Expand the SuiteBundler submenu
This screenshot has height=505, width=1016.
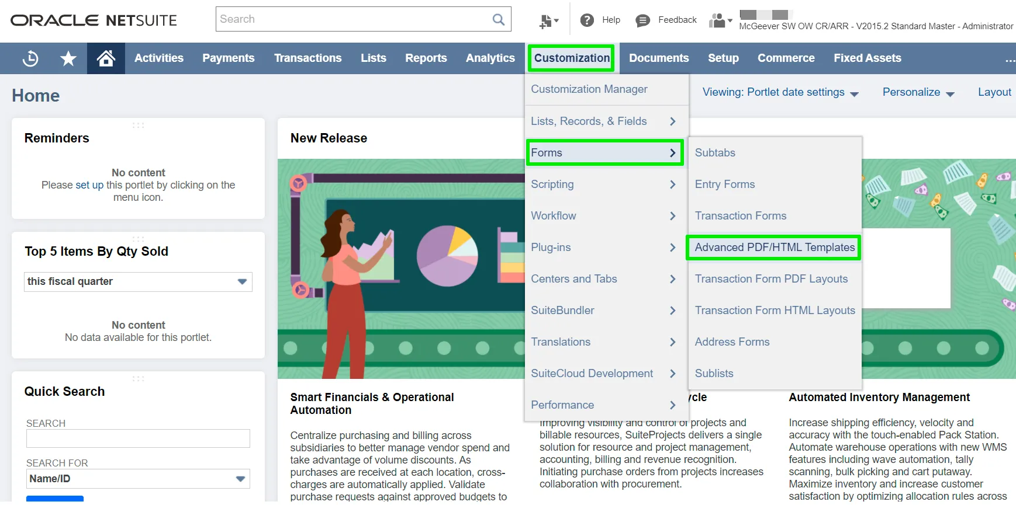point(606,310)
